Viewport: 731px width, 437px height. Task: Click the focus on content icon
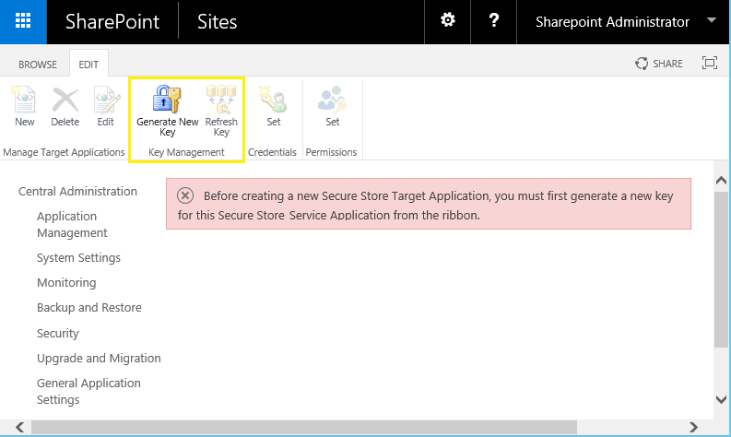[x=710, y=63]
